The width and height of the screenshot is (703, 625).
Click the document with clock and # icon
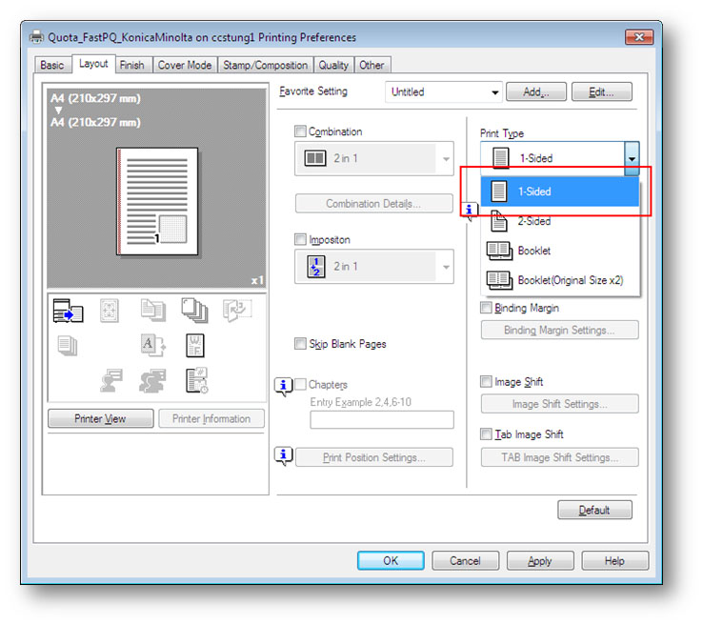pos(196,380)
